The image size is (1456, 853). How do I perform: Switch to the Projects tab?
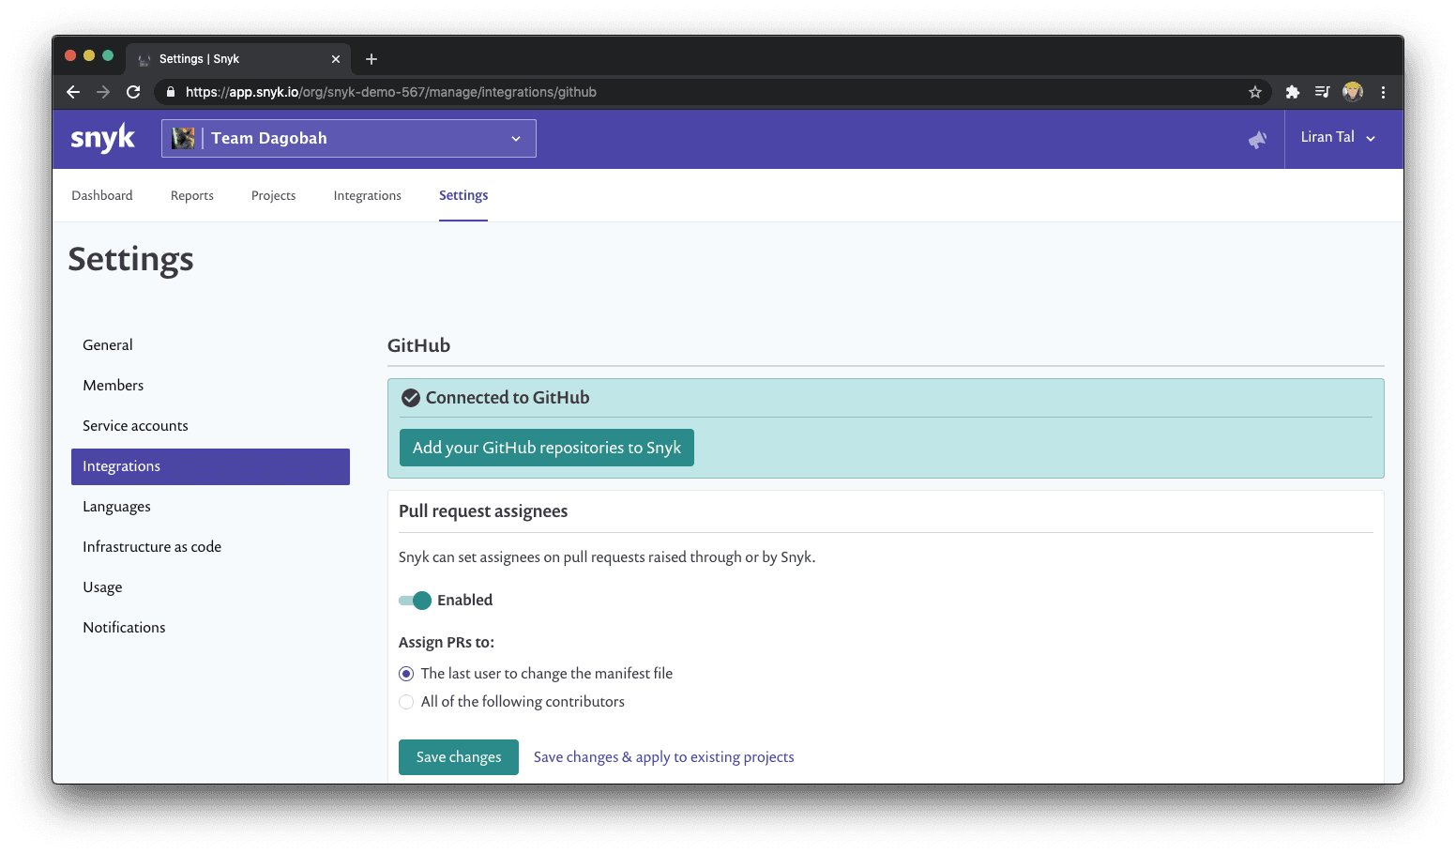274,195
